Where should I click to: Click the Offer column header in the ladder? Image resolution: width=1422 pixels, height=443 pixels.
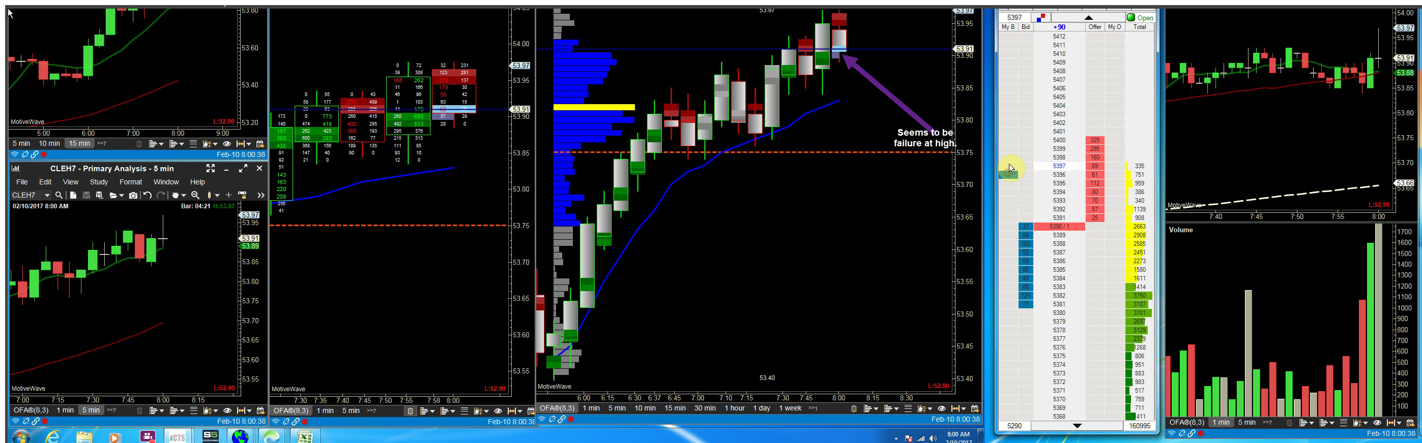pyautogui.click(x=1095, y=27)
